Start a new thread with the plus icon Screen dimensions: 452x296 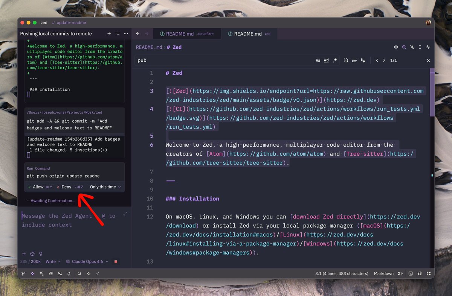point(109,33)
